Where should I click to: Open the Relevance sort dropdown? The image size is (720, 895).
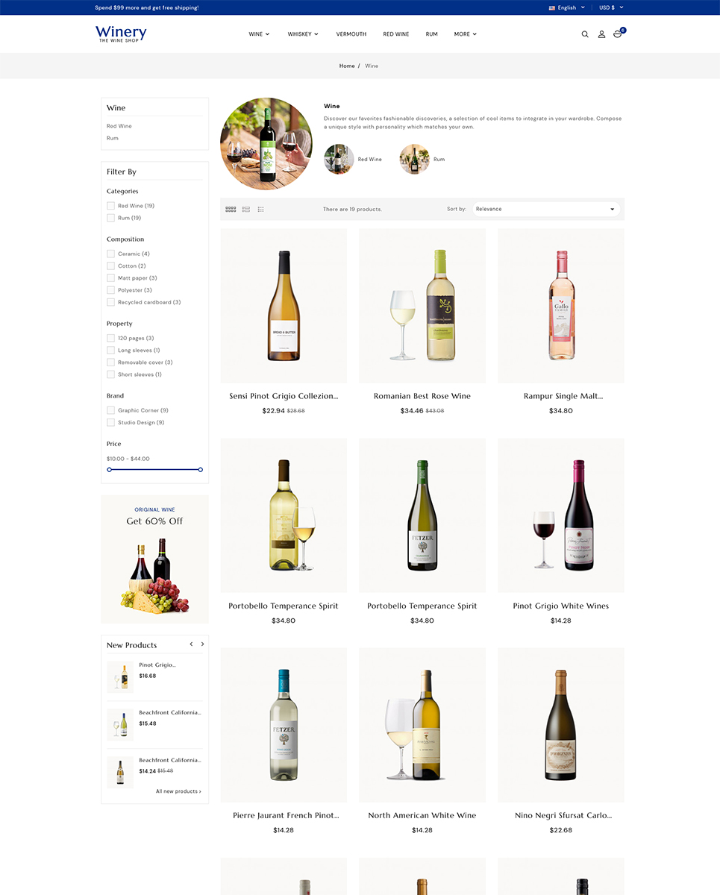click(x=545, y=209)
